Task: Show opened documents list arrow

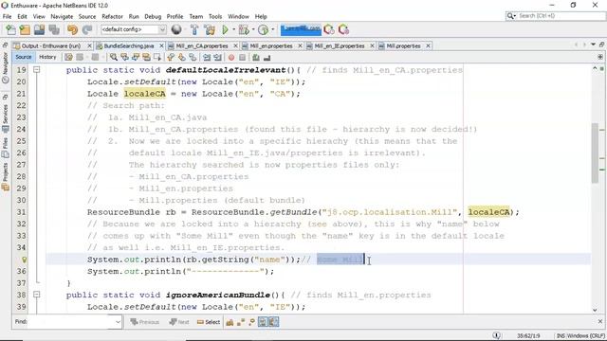Action: click(x=593, y=45)
